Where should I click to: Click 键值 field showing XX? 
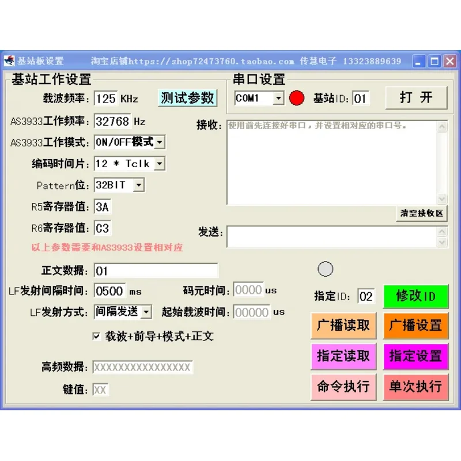[100, 390]
